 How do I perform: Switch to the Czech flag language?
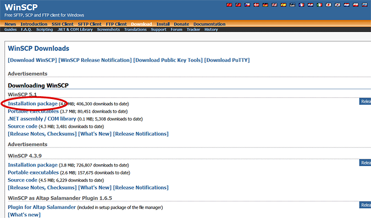tap(247, 5)
